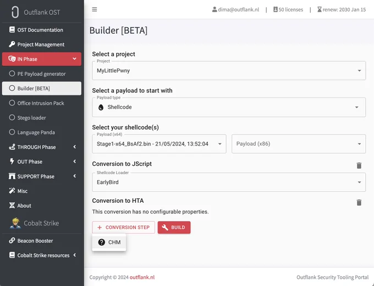Choose CHM from the conversion popup
374x286 pixels.
click(109, 242)
